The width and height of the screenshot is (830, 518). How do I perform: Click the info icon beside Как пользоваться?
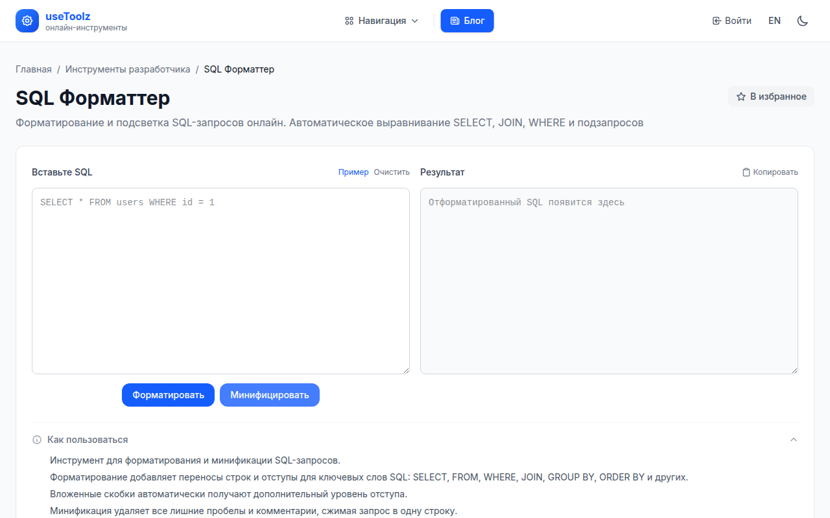point(37,440)
